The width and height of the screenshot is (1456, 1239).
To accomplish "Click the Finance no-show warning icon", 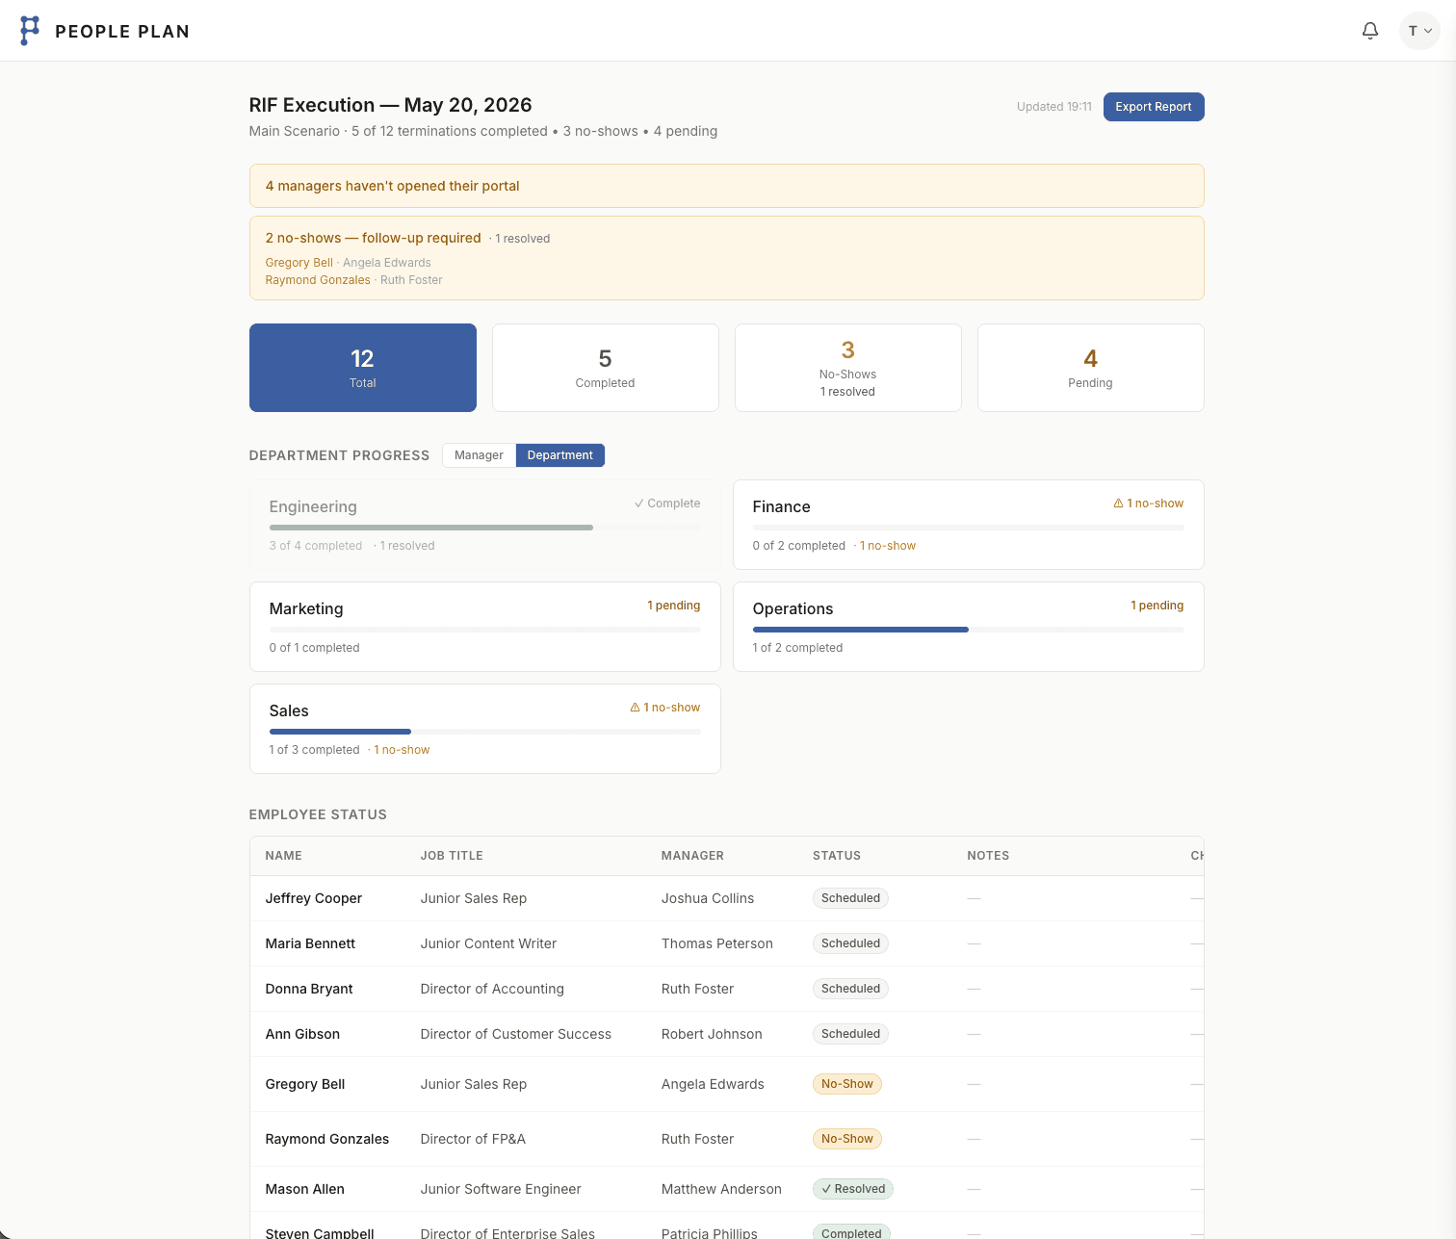I will tap(1118, 503).
